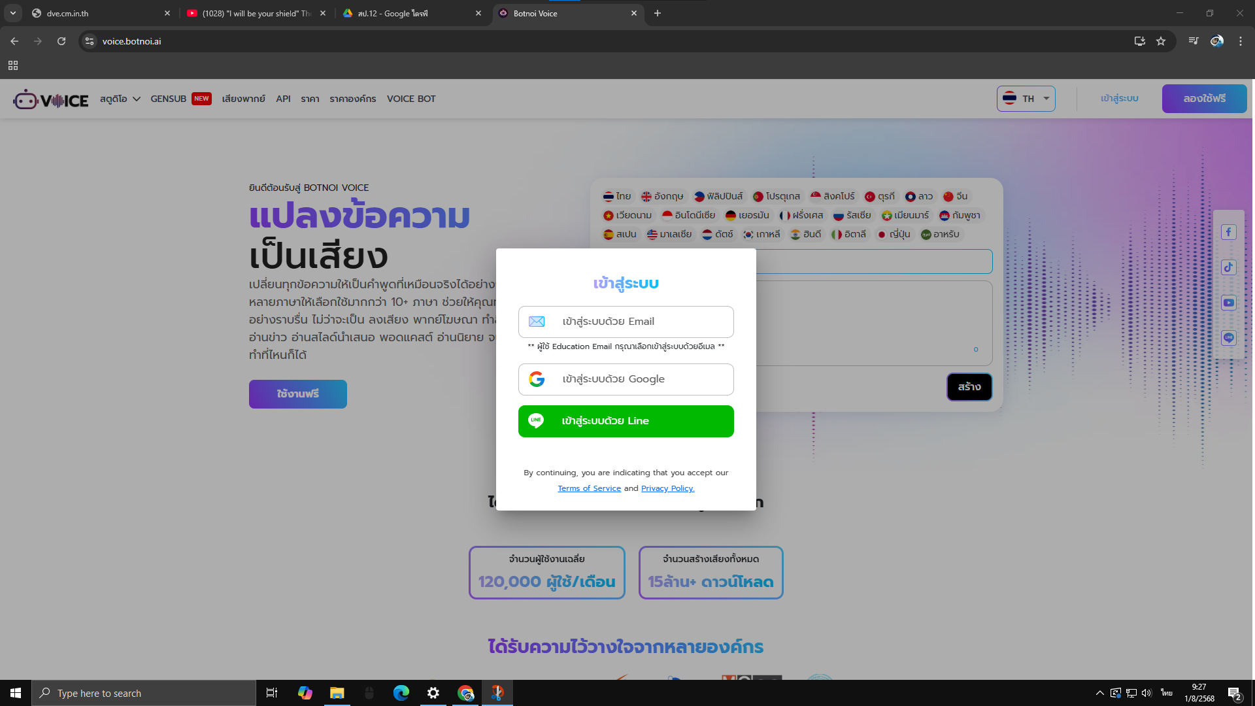Open Chrome from the Windows taskbar
Viewport: 1255px width, 706px height.
coord(465,693)
